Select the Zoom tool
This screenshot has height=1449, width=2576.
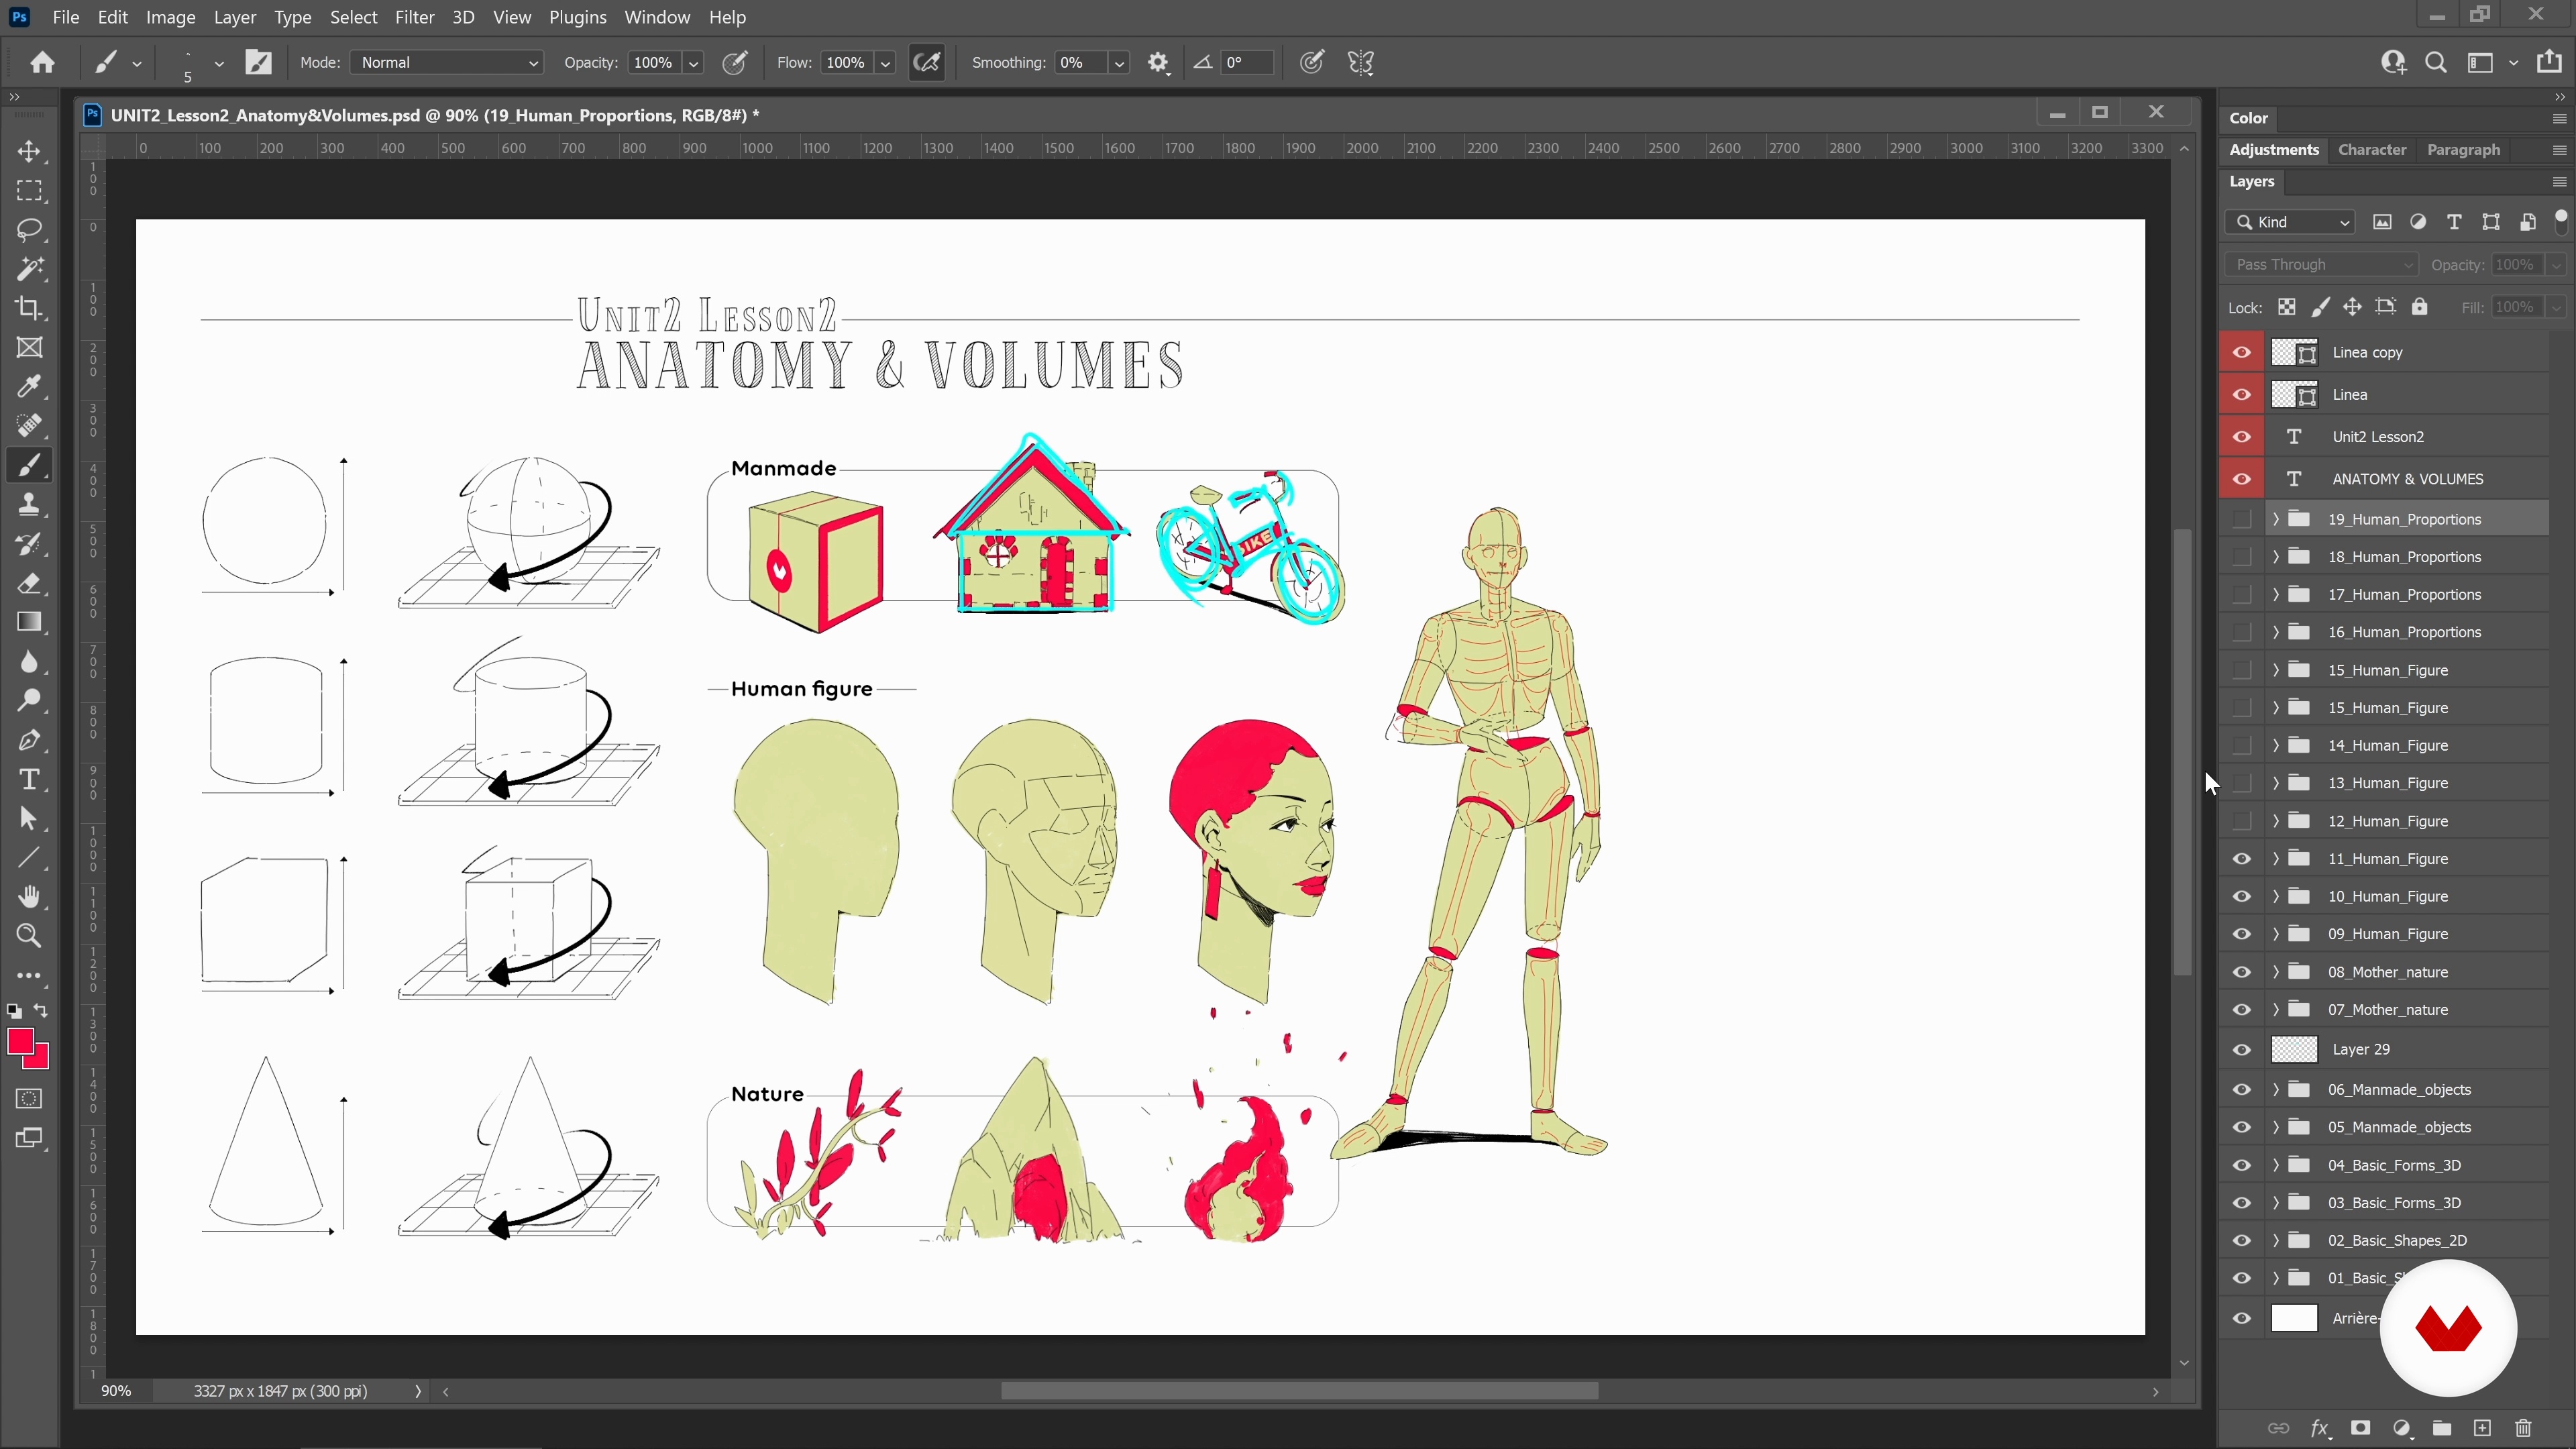tap(29, 936)
